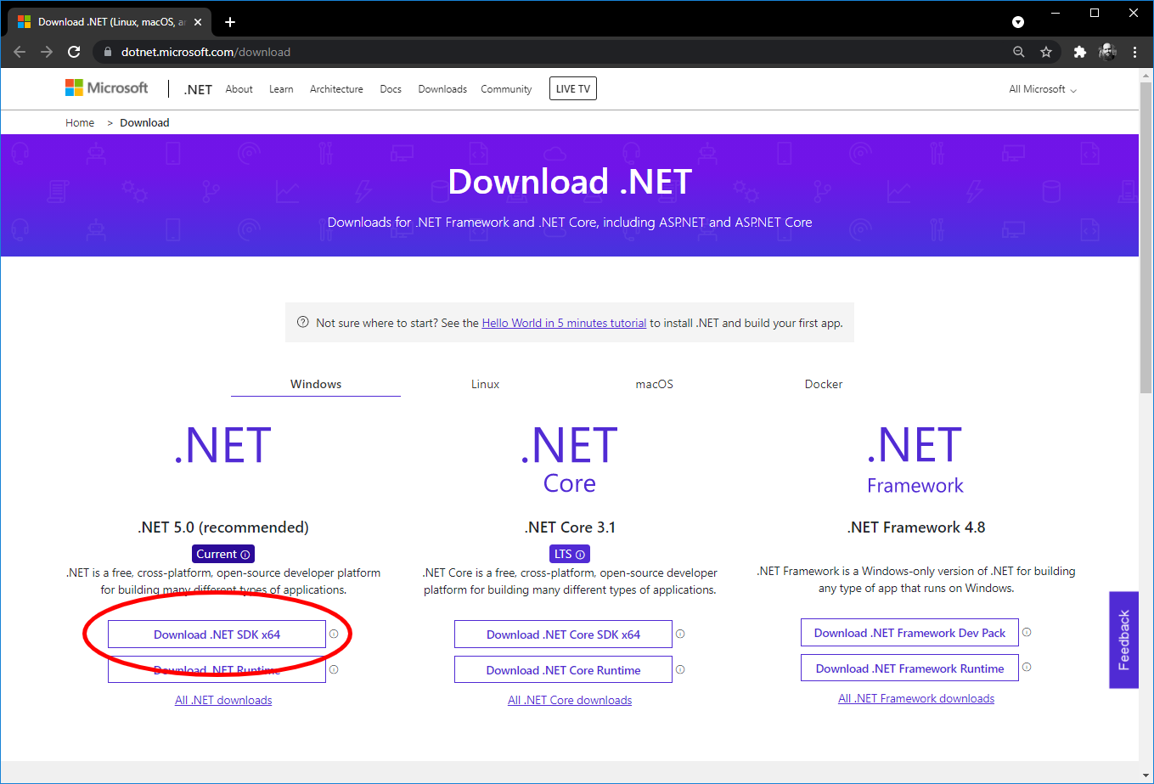Click the .NET 5.0 (recommended) heading
1154x784 pixels.
(x=223, y=527)
